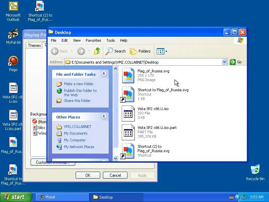The image size is (269, 202).
Task: Open Back history dropdown arrow
Action: click(72, 51)
